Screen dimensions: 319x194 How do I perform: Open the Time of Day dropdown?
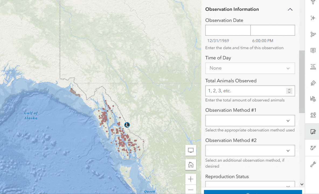click(250, 68)
